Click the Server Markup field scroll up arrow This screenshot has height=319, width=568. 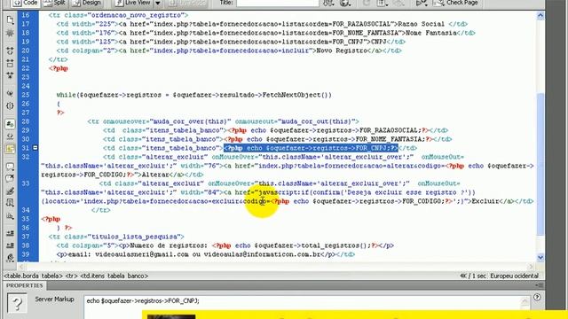525,300
